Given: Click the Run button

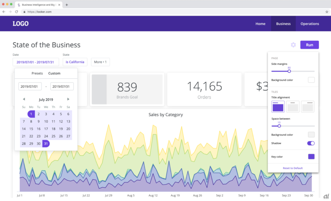Looking at the screenshot, I should point(309,45).
